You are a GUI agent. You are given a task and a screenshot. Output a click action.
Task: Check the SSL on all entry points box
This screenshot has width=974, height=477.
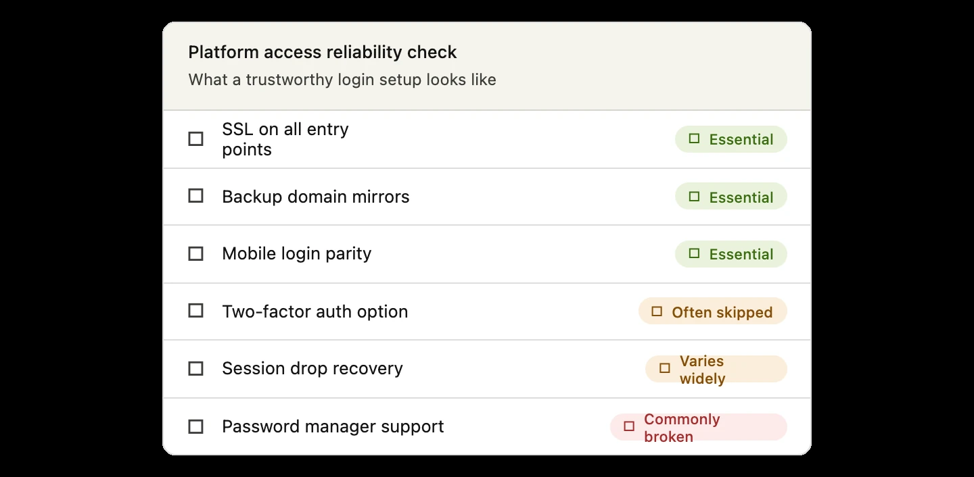[x=195, y=139]
